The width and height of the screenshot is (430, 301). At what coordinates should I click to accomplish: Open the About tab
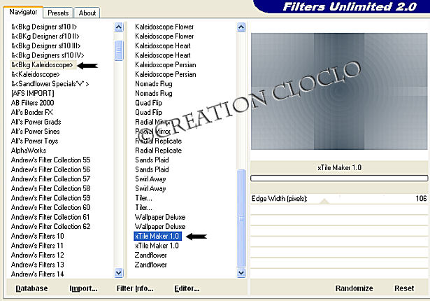tap(87, 13)
